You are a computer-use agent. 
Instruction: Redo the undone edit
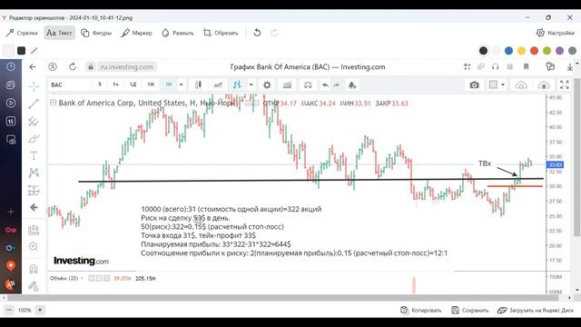click(274, 33)
